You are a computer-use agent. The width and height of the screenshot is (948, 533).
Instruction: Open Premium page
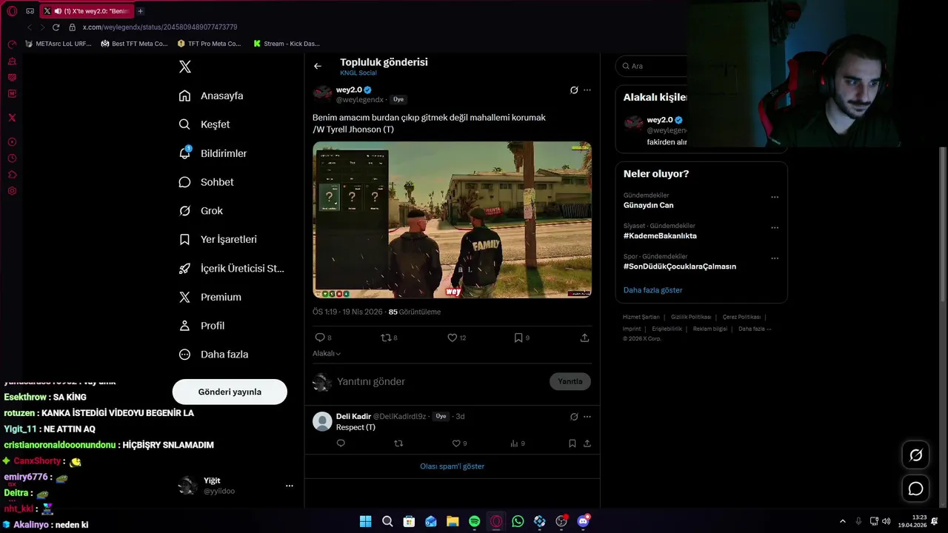coord(210,297)
